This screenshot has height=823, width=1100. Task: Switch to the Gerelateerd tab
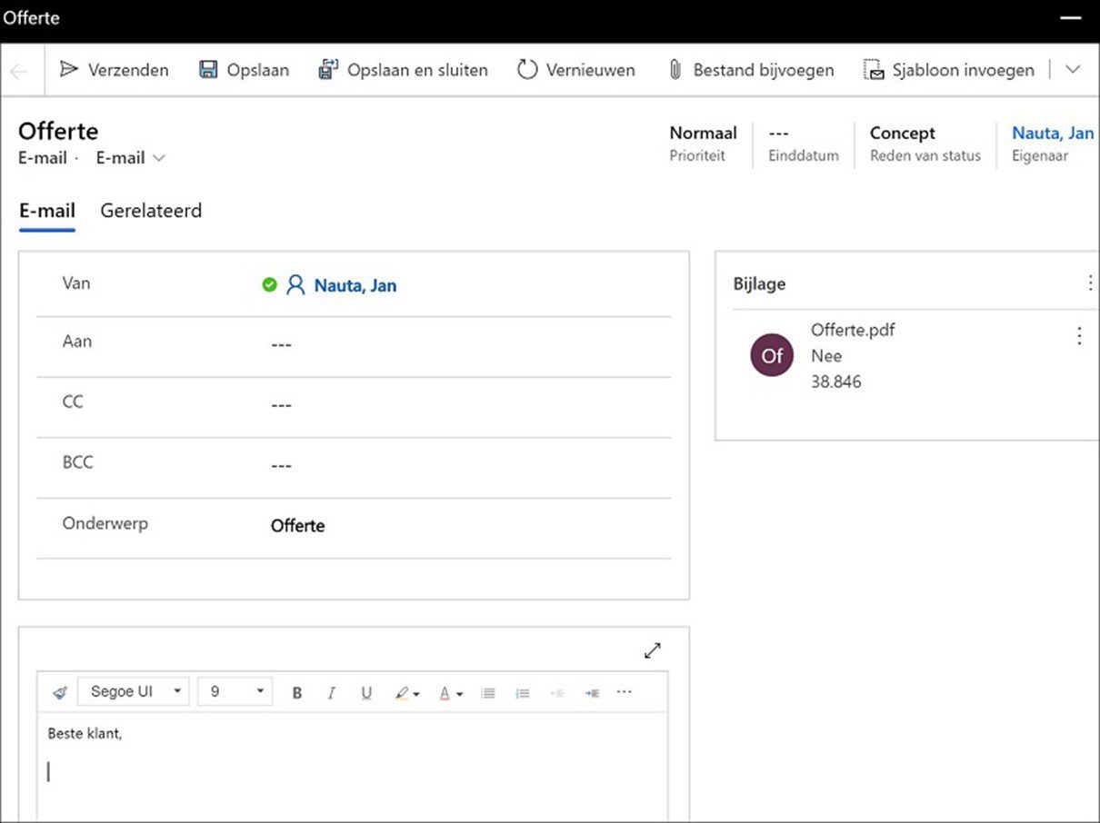click(151, 211)
